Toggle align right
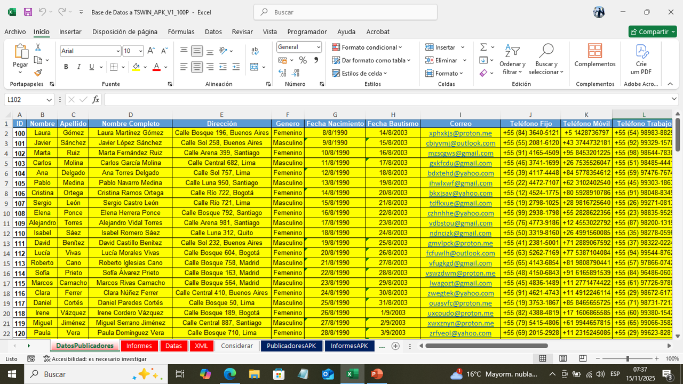Image resolution: width=683 pixels, height=384 pixels. point(210,67)
